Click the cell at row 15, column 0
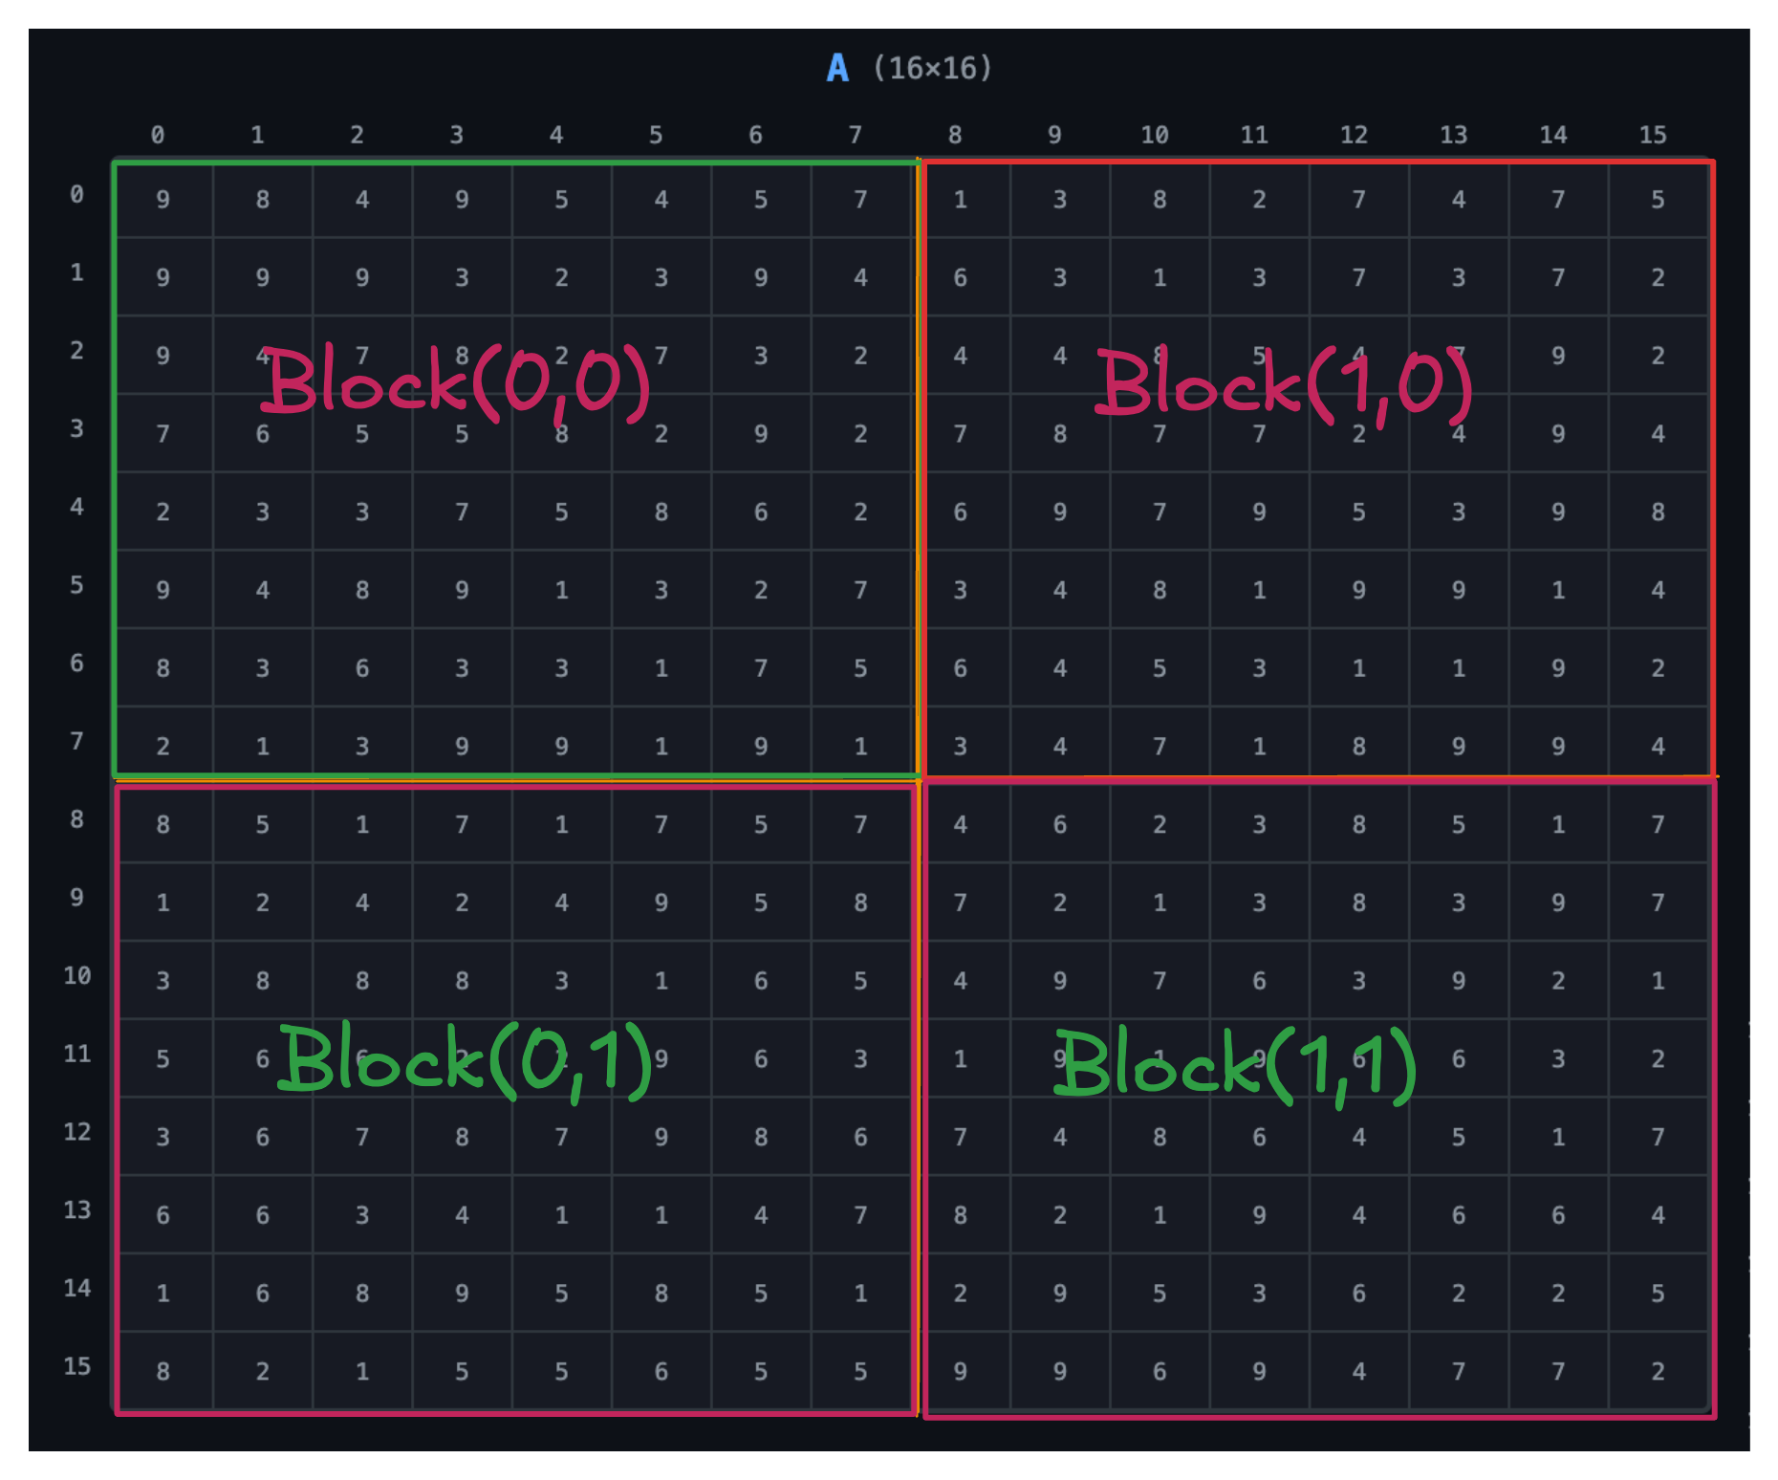 pyautogui.click(x=163, y=1371)
